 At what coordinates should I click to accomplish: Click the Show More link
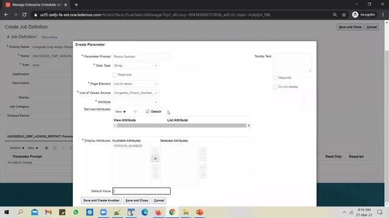pyautogui.click(x=50, y=38)
